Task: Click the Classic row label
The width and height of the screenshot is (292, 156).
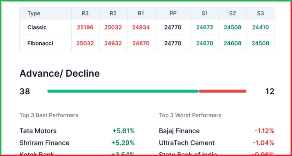Action: [x=37, y=27]
